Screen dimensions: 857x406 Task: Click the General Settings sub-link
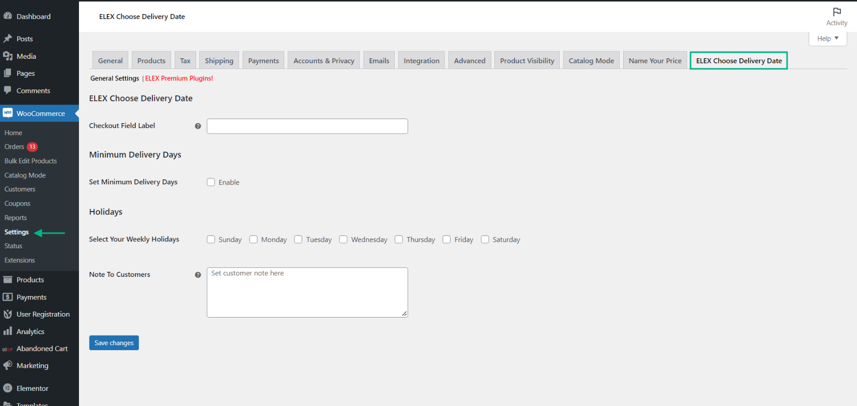[x=115, y=78]
